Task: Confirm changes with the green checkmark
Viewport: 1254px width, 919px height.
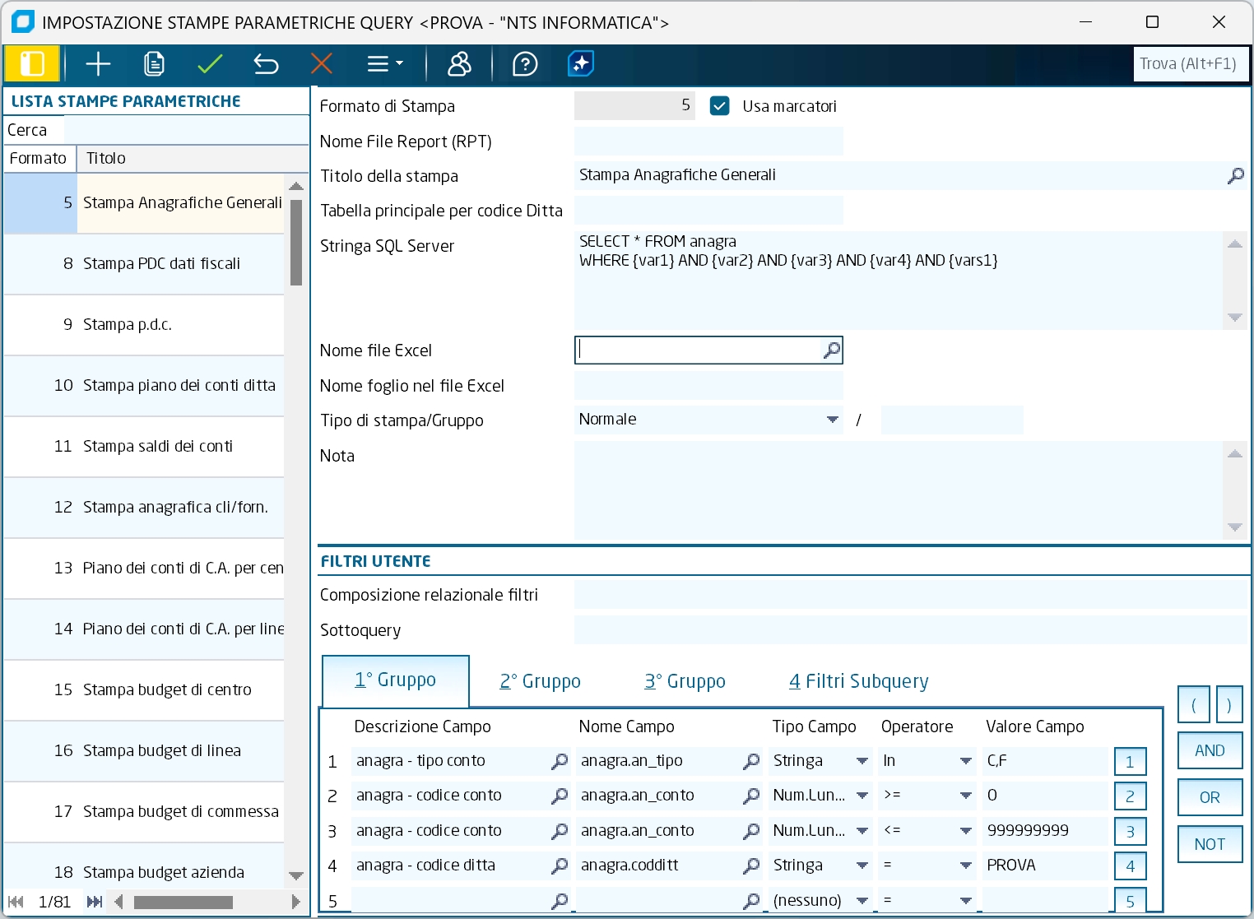Action: (x=210, y=64)
